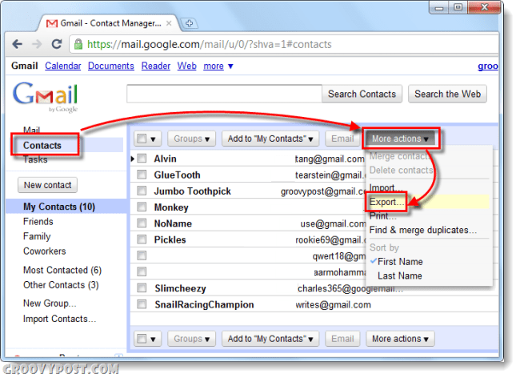Image resolution: width=520 pixels, height=378 pixels.
Task: Check the Slimcheezy checkbox
Action: click(x=142, y=288)
